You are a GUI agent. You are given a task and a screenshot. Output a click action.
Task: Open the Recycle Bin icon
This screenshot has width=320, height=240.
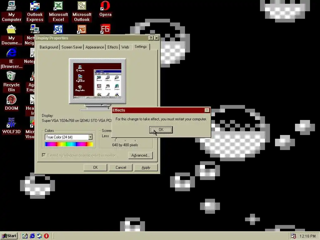[x=12, y=82]
